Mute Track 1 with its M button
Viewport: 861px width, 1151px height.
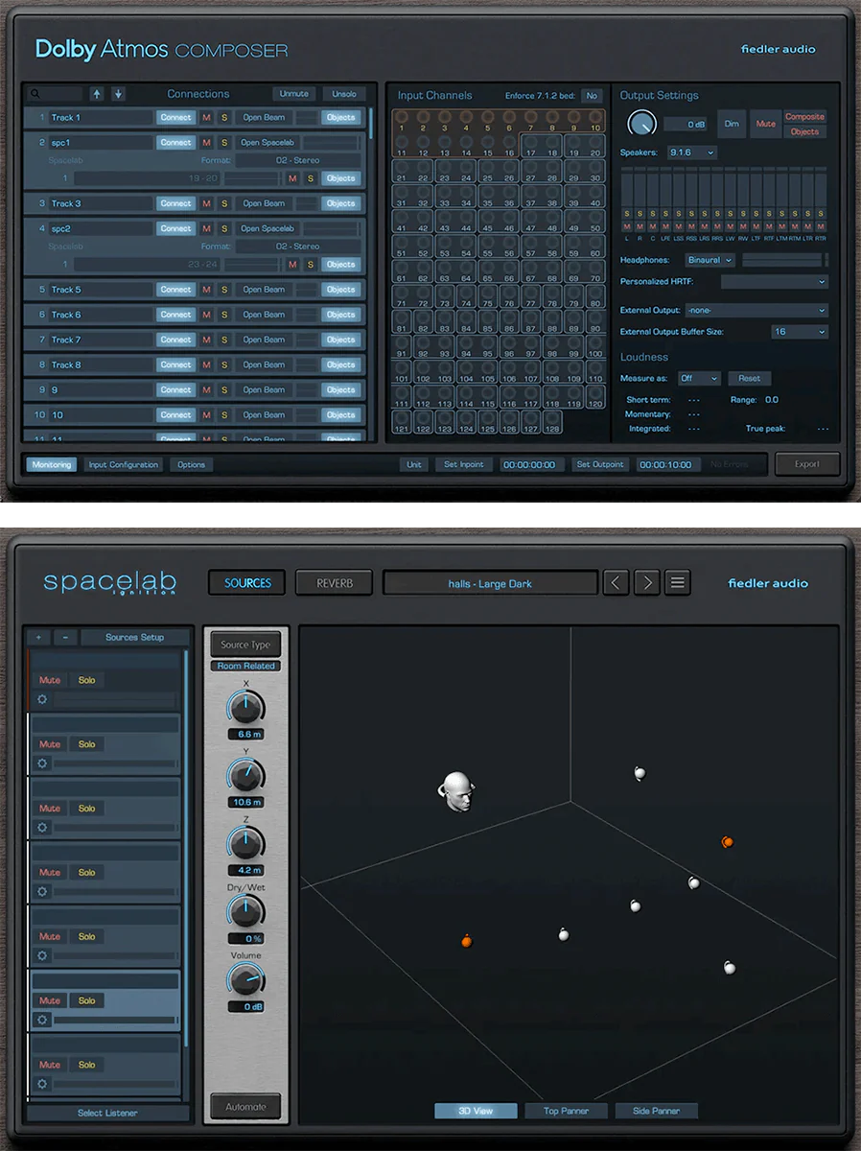[x=206, y=116]
